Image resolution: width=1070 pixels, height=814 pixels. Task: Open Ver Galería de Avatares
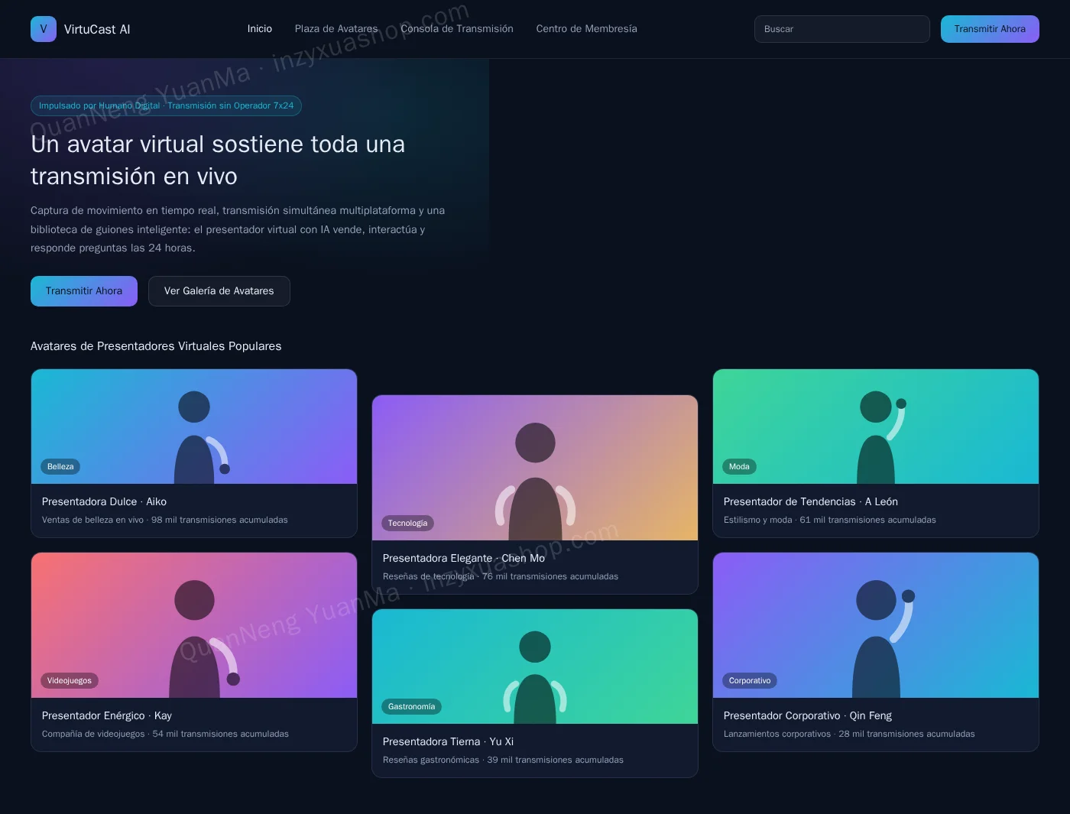coord(219,291)
